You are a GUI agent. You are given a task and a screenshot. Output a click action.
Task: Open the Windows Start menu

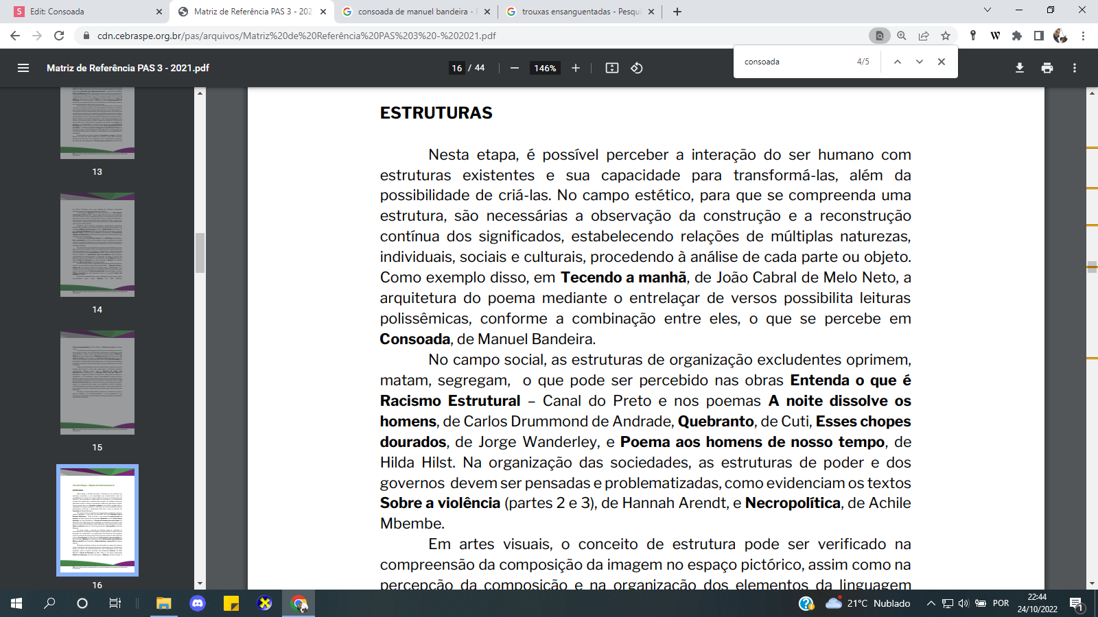point(16,603)
